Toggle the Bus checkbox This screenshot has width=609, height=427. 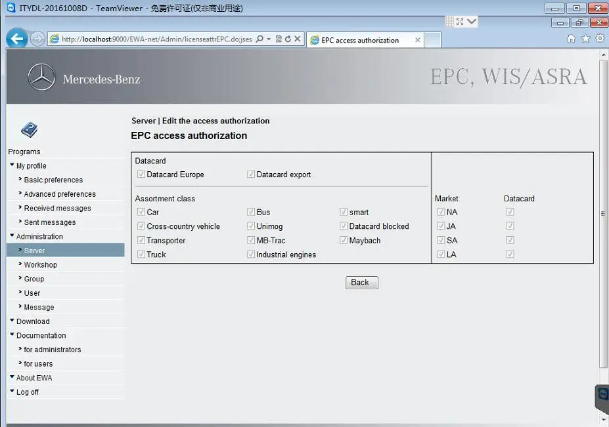pyautogui.click(x=251, y=212)
